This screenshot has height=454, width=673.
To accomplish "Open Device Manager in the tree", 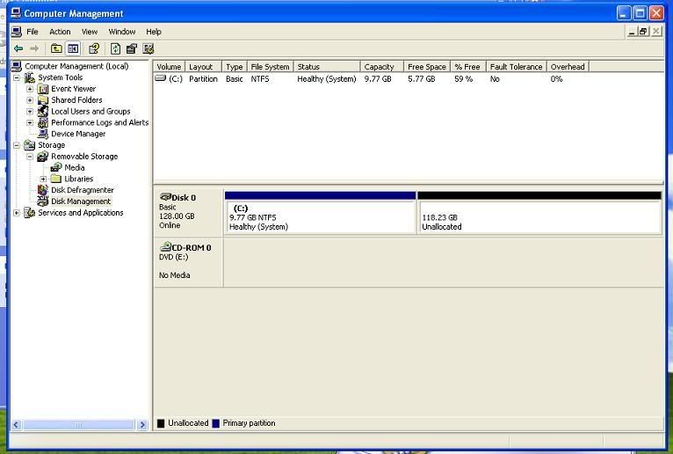I will pyautogui.click(x=77, y=134).
